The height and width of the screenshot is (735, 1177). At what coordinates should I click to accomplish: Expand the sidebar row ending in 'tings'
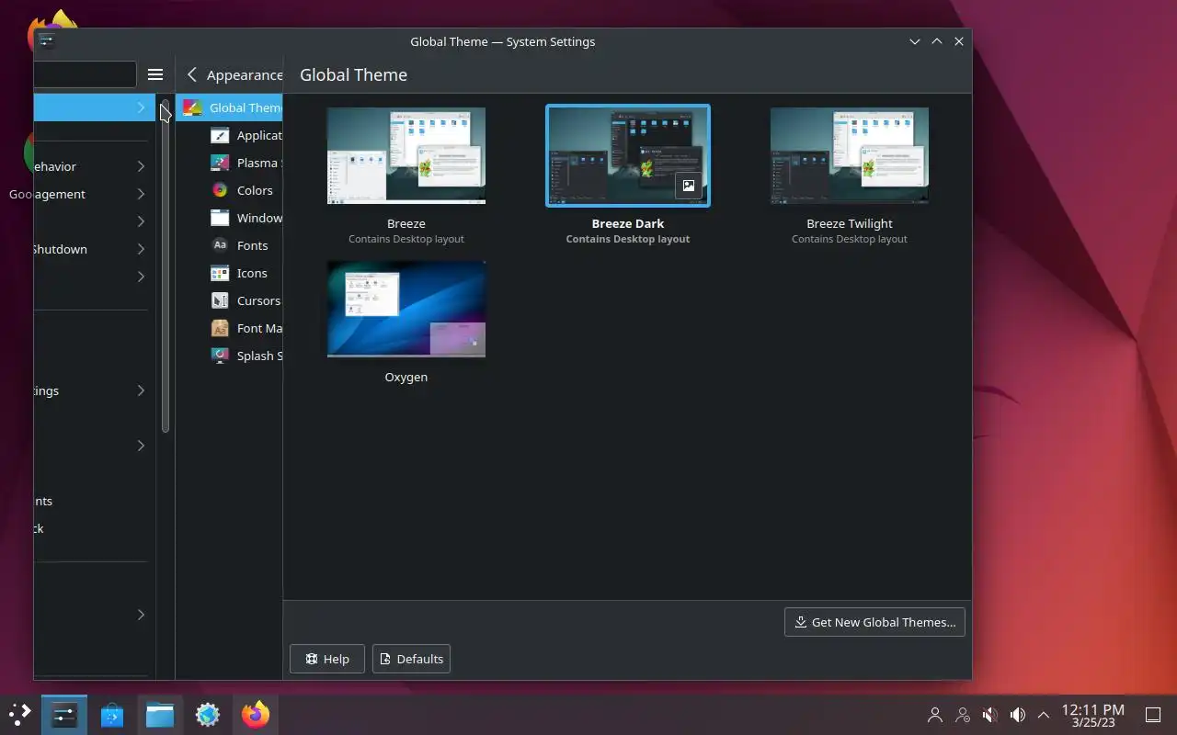141,390
